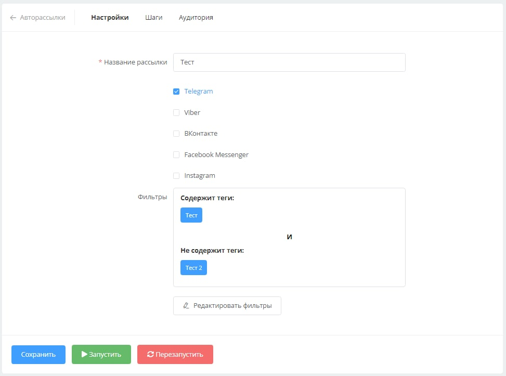506x376 pixels.
Task: Click the refresh arrows icon on Перезапустить
Action: (x=150, y=354)
